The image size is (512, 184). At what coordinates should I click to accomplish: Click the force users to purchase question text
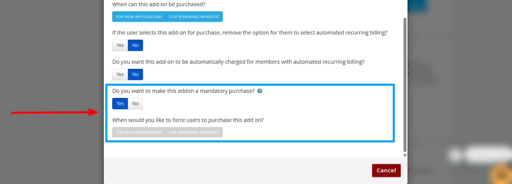click(x=188, y=120)
